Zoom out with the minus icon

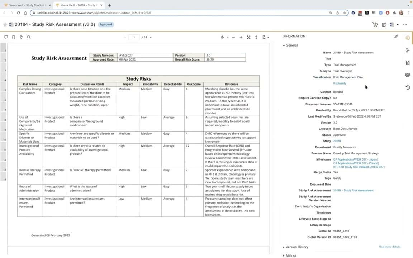234,37
